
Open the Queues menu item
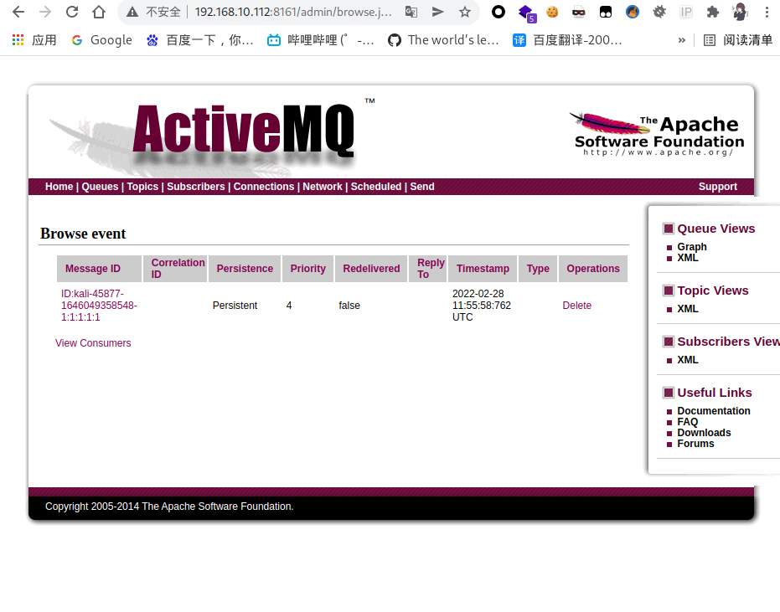(100, 187)
